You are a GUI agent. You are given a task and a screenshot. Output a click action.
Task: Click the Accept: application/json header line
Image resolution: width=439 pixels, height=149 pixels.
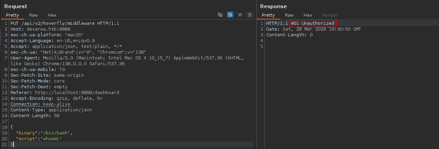click(x=66, y=46)
